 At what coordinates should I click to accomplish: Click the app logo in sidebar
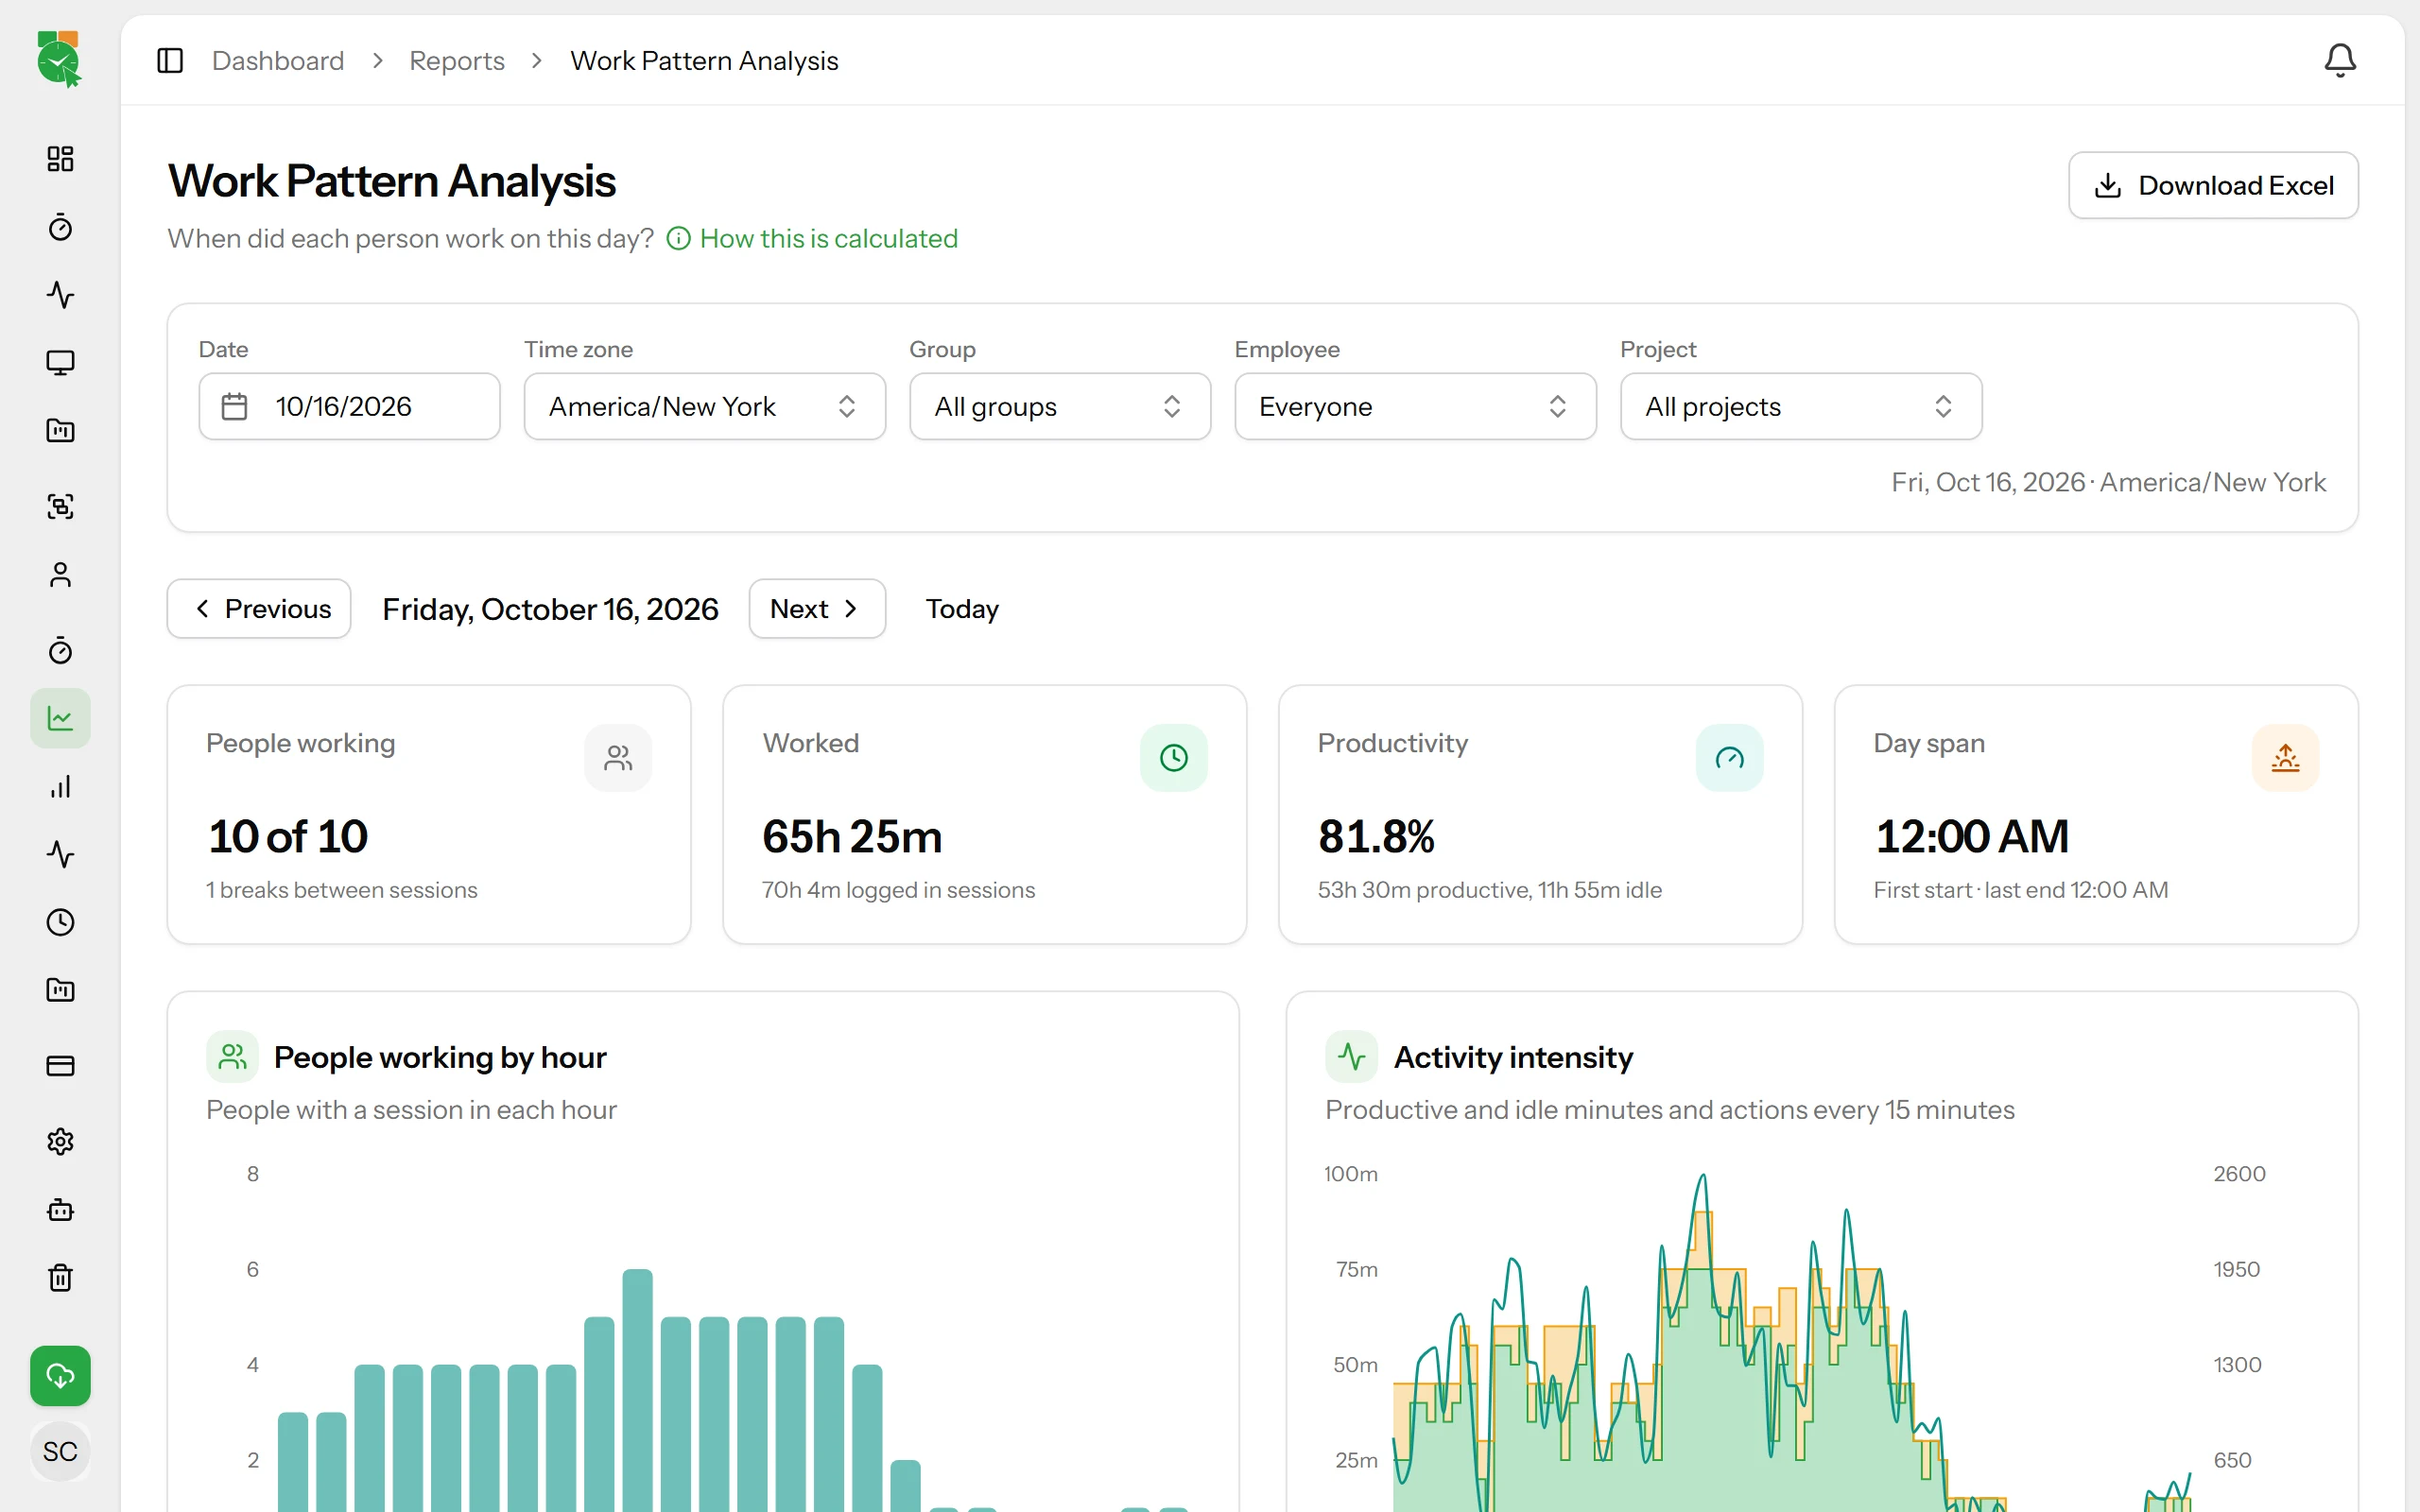(59, 59)
